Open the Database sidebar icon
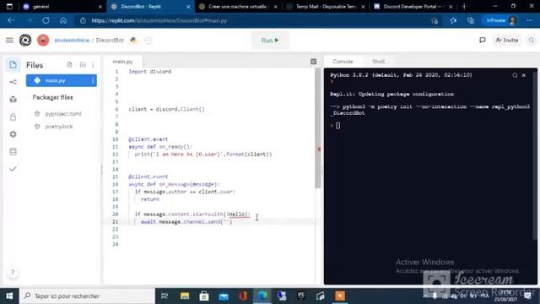 click(13, 152)
